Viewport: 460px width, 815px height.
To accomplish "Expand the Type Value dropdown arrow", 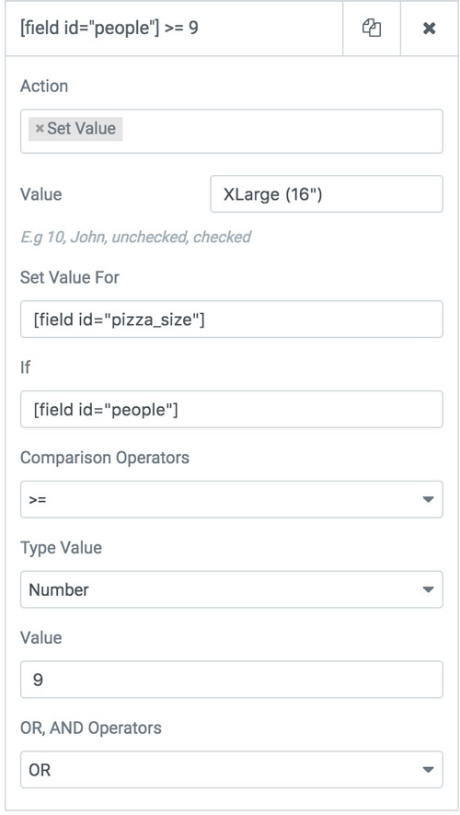I will (x=428, y=589).
